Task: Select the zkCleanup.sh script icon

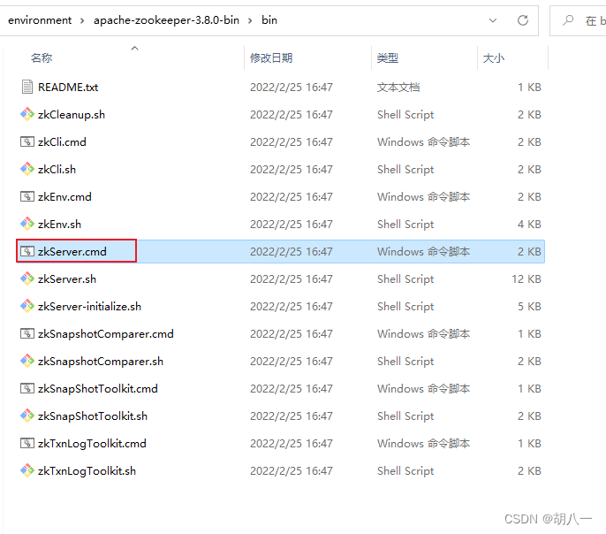Action: 27,114
